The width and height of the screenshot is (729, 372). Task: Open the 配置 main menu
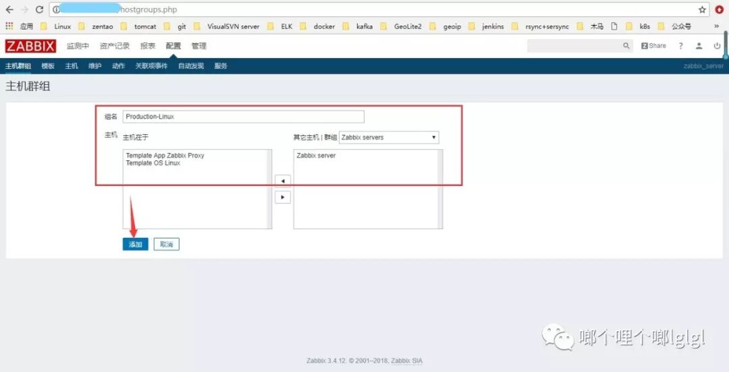[x=173, y=46]
